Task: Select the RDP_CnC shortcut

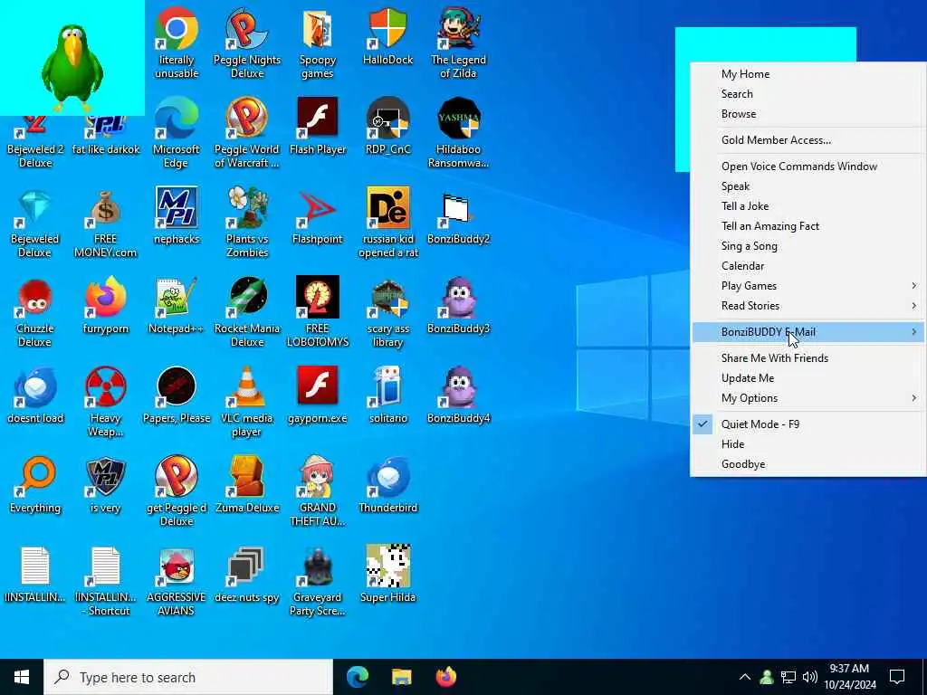Action: (x=387, y=126)
